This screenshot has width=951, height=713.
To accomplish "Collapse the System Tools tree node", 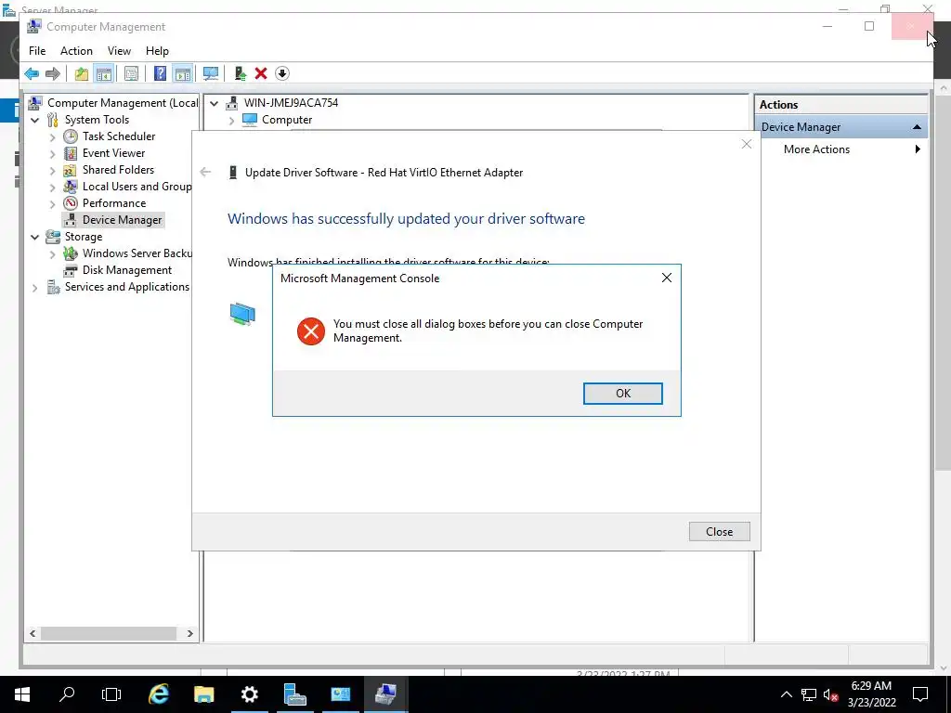I will click(x=34, y=120).
